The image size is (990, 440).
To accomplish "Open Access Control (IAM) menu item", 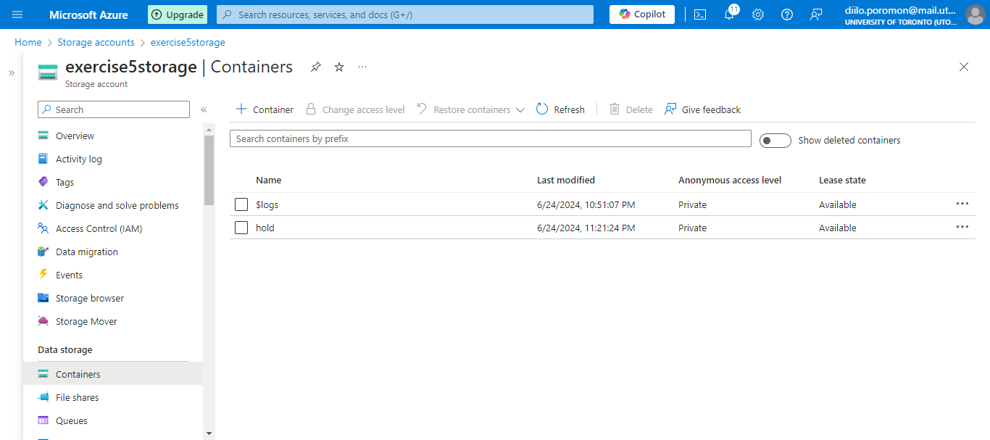I will point(99,228).
